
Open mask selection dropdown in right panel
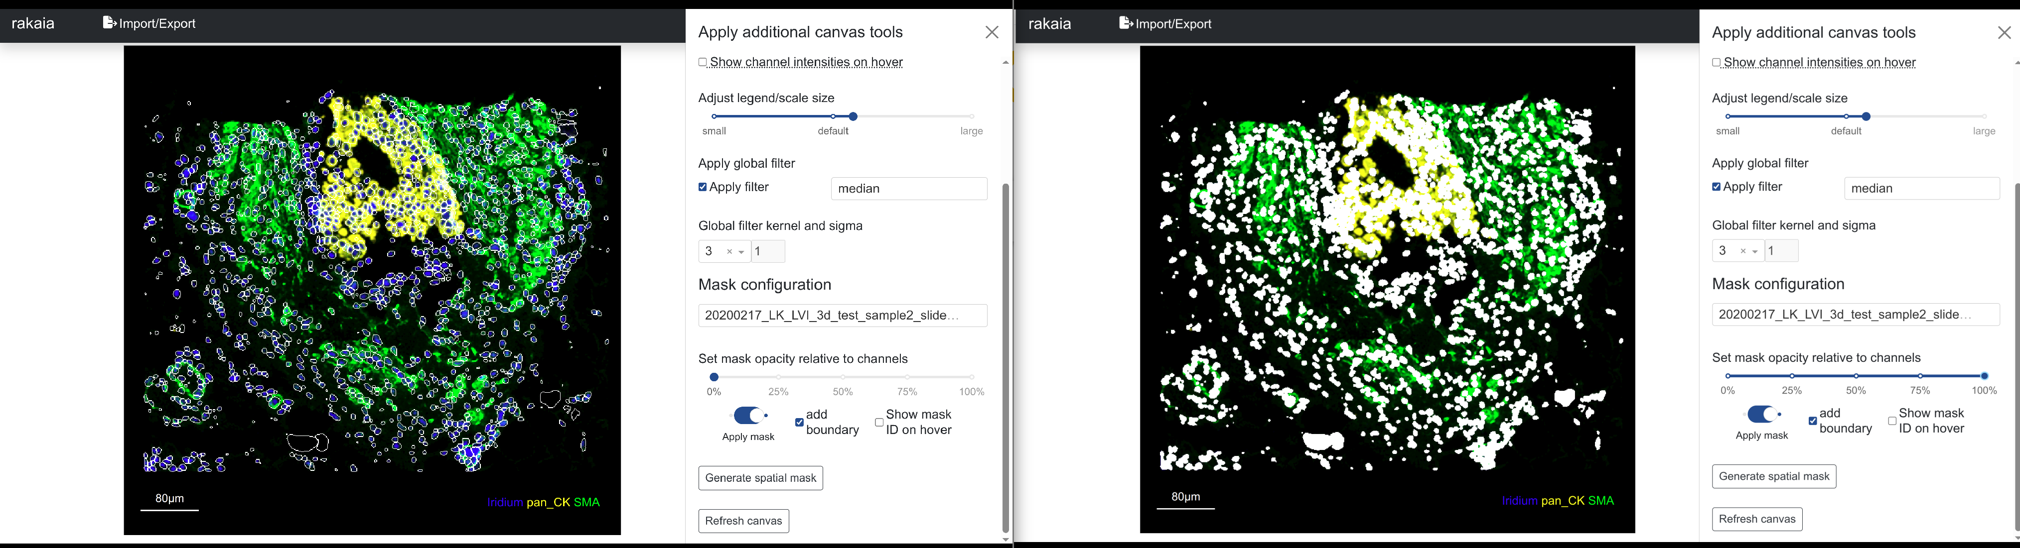1855,315
